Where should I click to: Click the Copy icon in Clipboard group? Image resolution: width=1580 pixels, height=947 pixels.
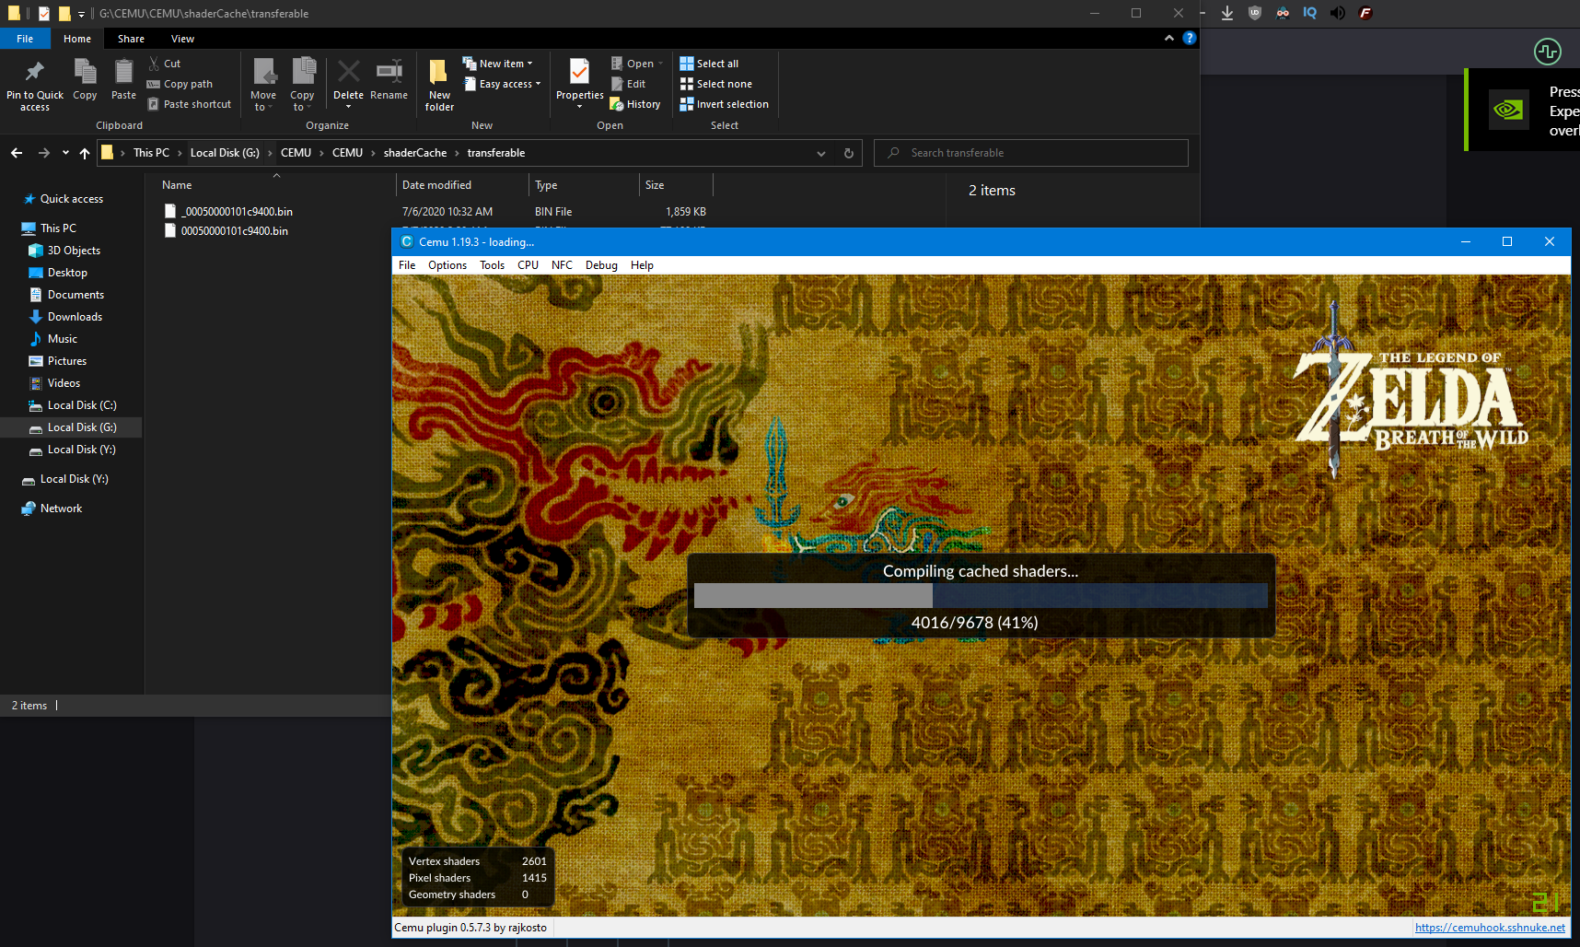tap(85, 72)
